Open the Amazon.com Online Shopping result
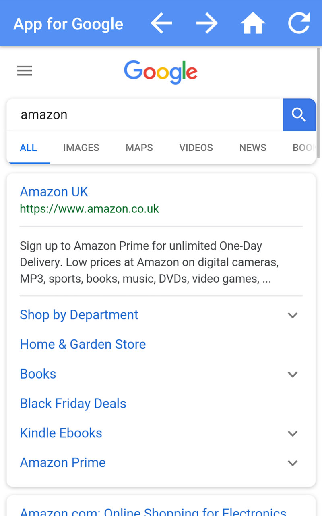The width and height of the screenshot is (322, 516). (153, 511)
